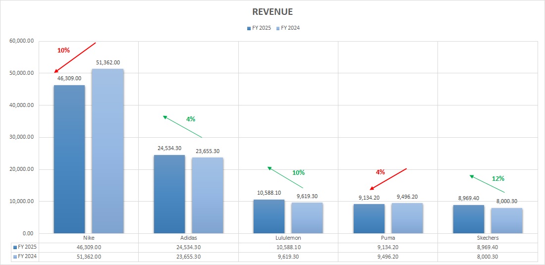Viewport: 545px width, 265px height.
Task: Click the Lululemon category axis label
Action: tap(288, 238)
